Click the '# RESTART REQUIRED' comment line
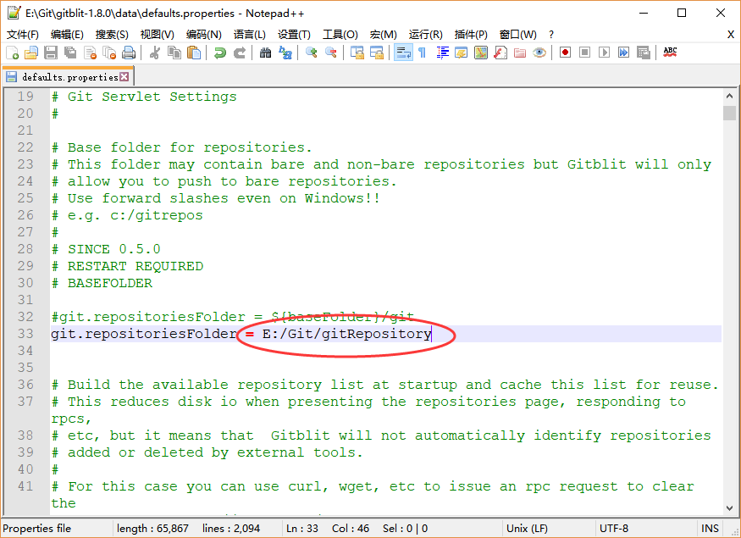This screenshot has height=538, width=741. point(127,266)
